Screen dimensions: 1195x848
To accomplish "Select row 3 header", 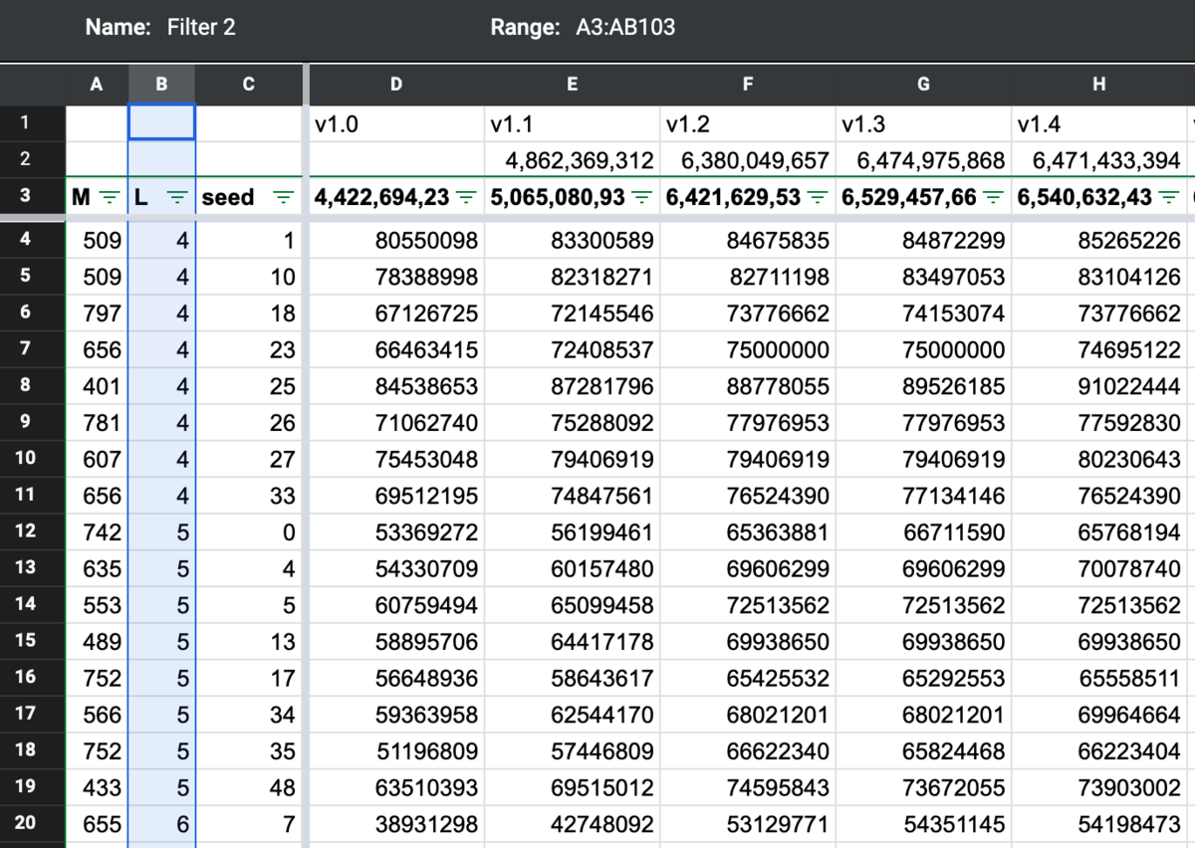I will 33,196.
